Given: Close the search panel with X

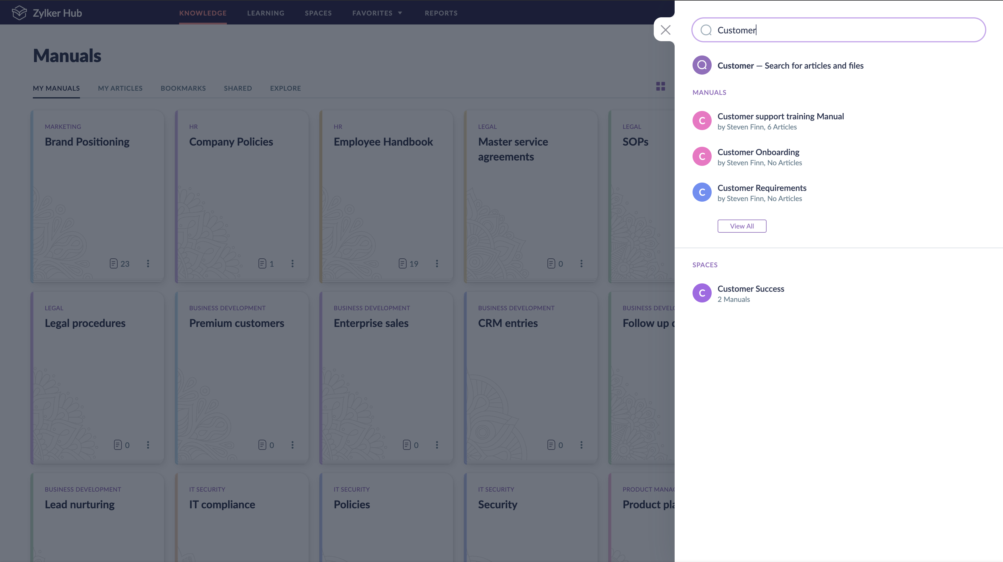Looking at the screenshot, I should (x=665, y=30).
